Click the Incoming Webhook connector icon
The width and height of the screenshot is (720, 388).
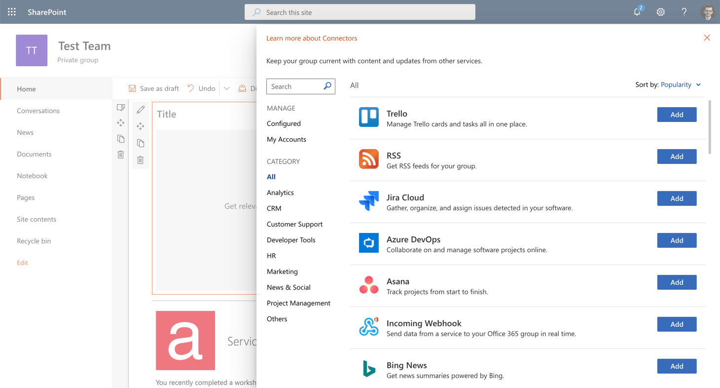[369, 327]
